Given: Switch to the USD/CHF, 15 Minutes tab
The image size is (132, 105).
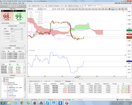Looking at the screenshot, I should click(54, 6).
